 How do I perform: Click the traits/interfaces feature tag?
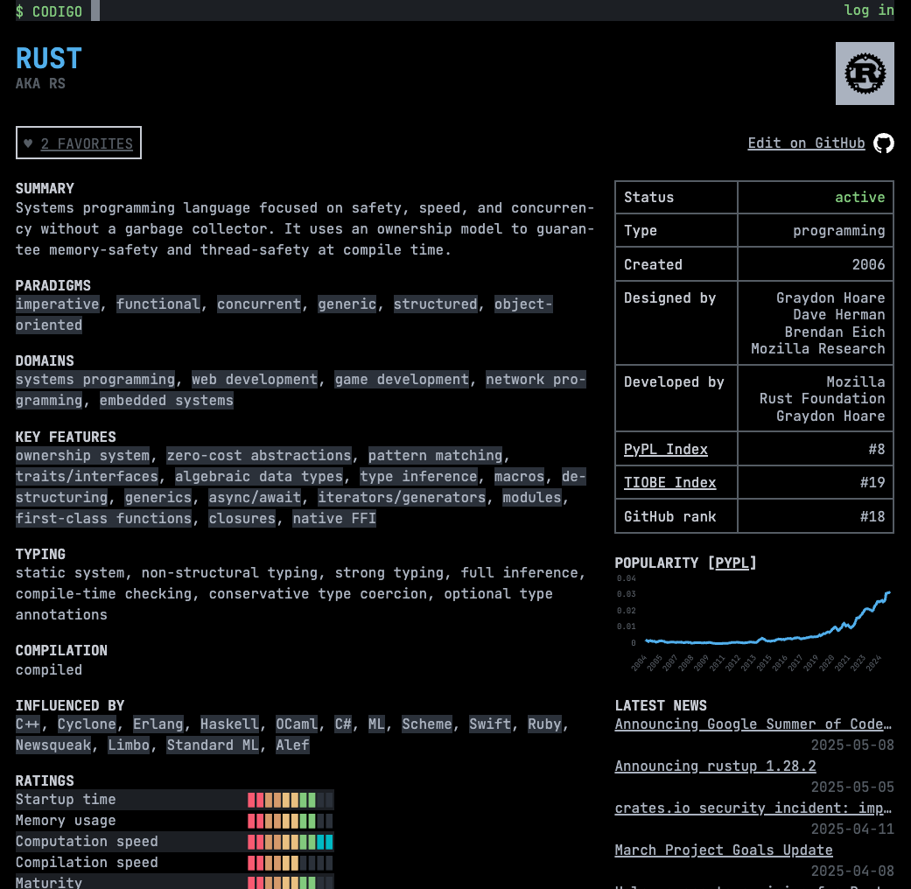[87, 476]
